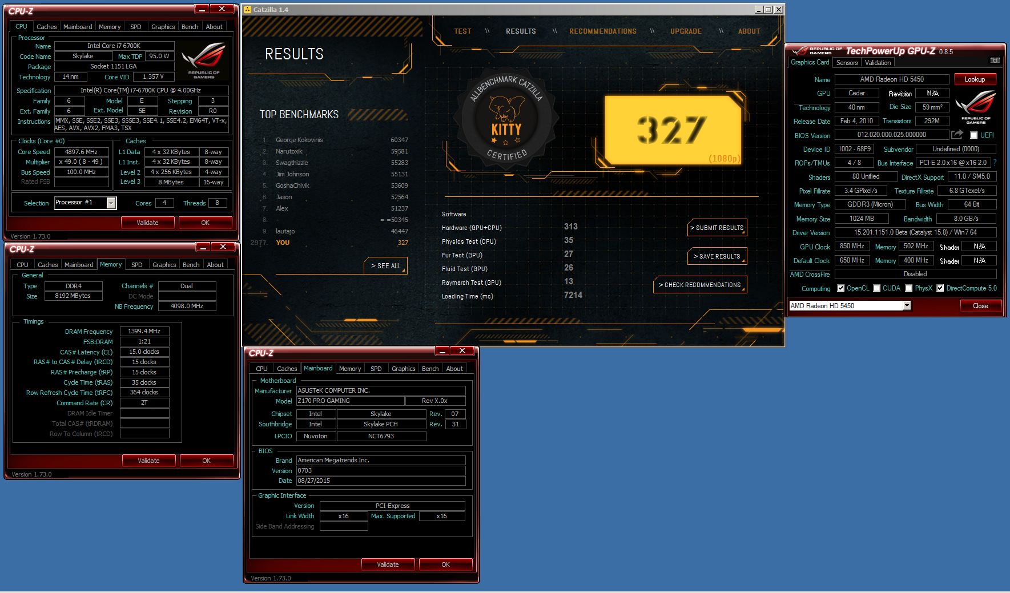Click the DRAM Frequency 1399.4 MHz value

point(144,331)
